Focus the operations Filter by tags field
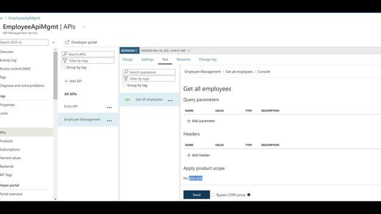Viewport: 381px width, 214px height. coord(149,78)
